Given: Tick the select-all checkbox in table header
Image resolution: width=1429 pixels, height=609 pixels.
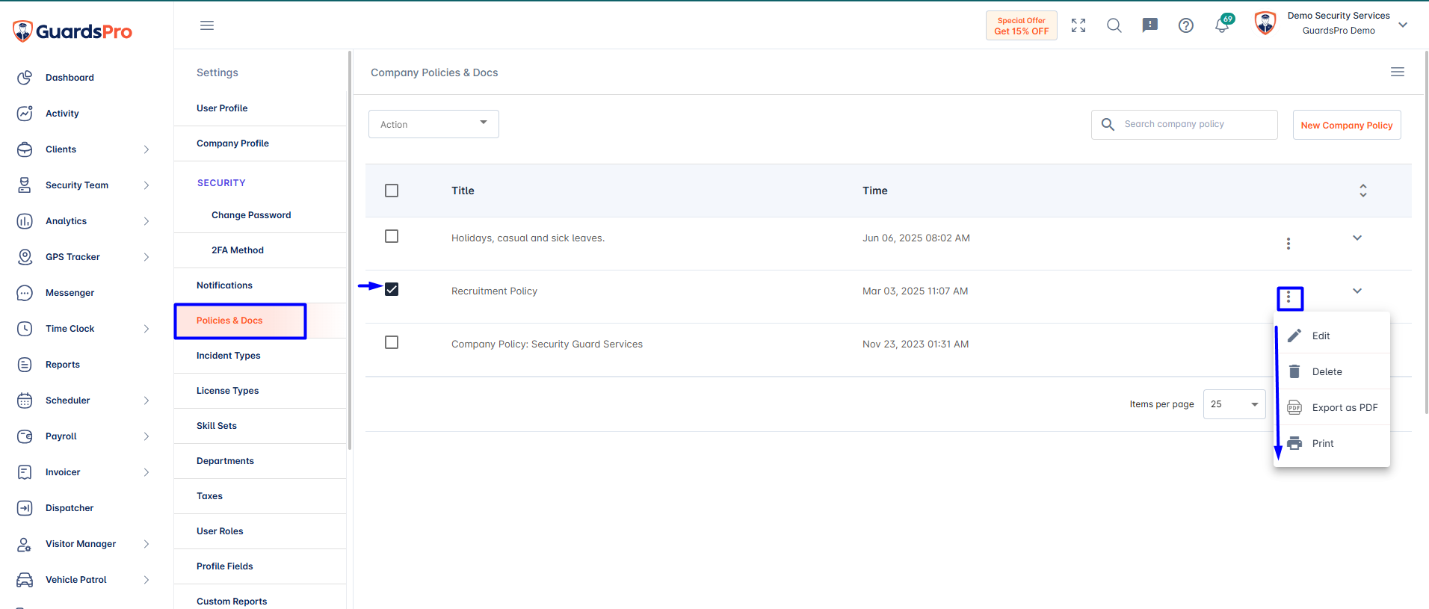Looking at the screenshot, I should (x=392, y=191).
